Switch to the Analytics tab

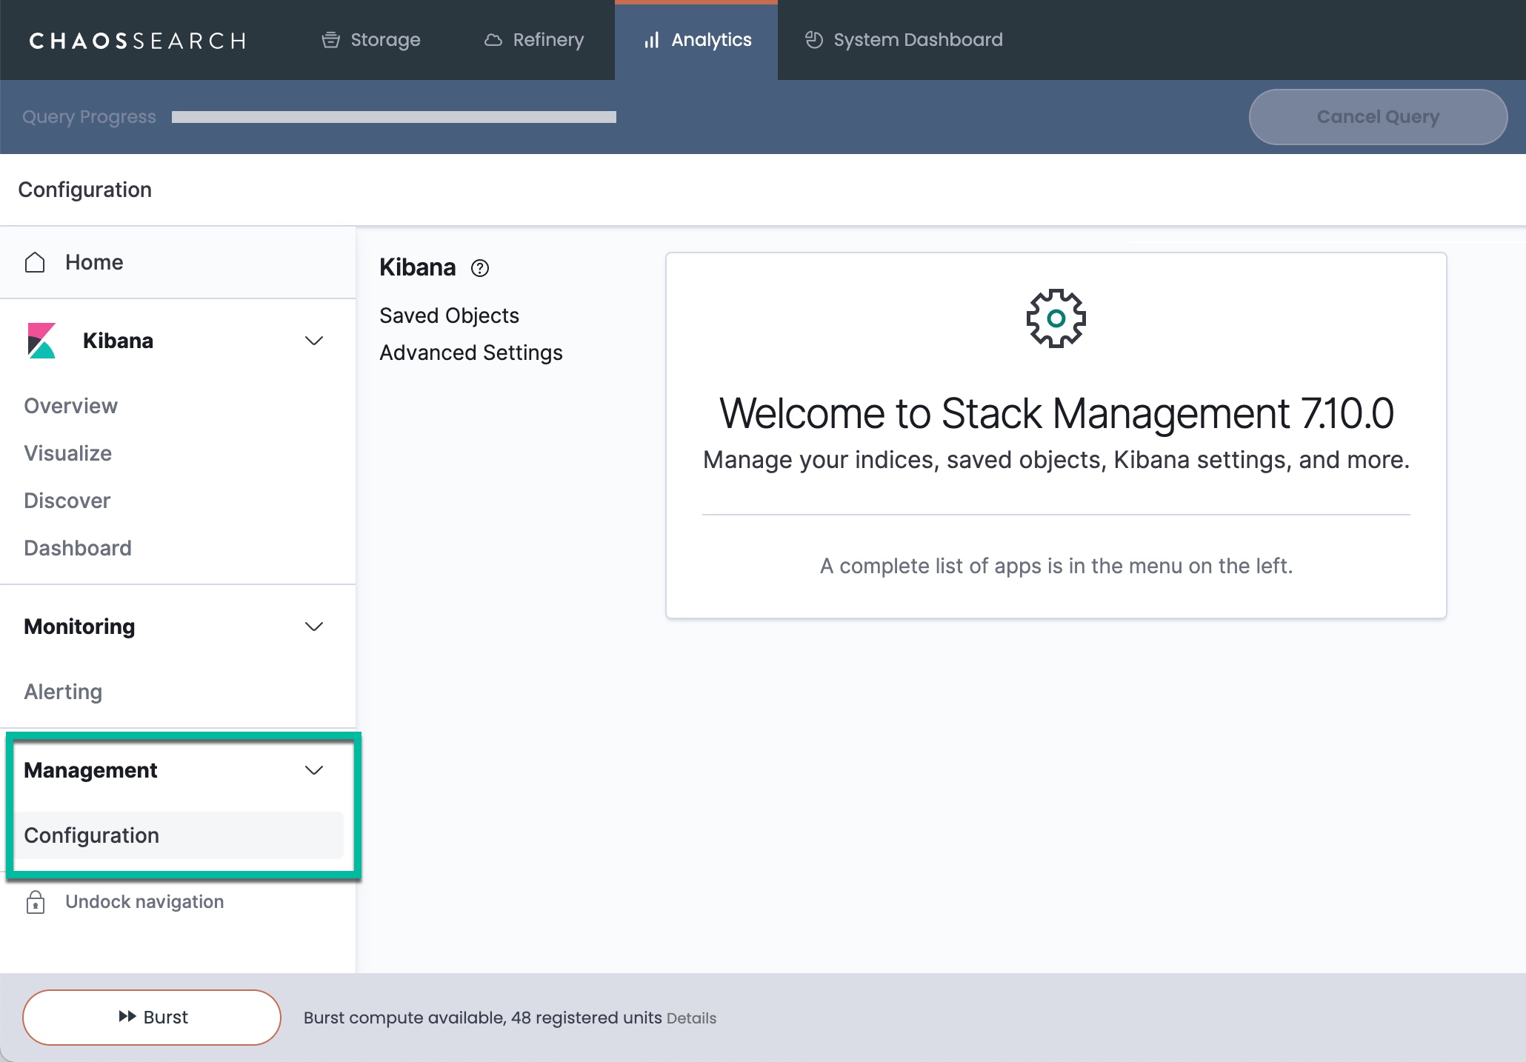point(696,40)
